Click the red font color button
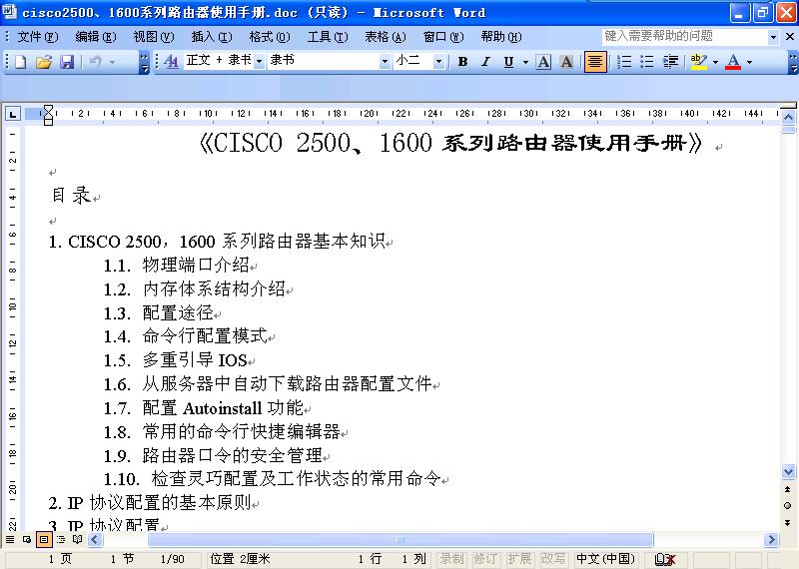799x569 pixels. [x=733, y=62]
